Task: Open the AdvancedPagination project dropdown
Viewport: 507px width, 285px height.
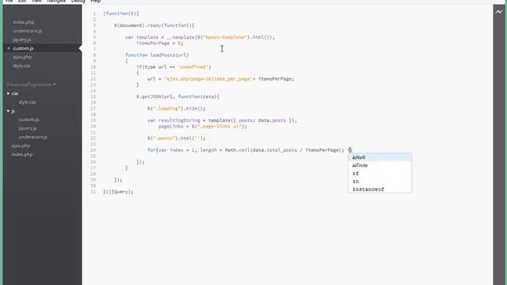Action: (x=31, y=85)
